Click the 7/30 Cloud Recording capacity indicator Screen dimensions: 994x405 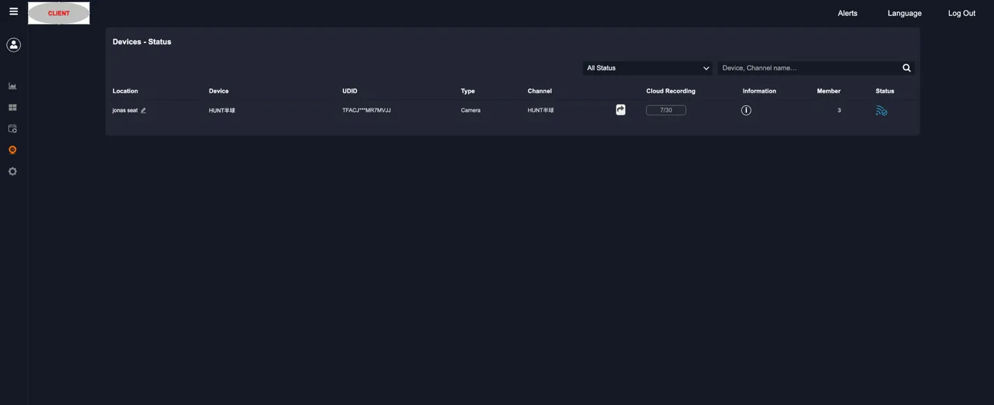(666, 109)
